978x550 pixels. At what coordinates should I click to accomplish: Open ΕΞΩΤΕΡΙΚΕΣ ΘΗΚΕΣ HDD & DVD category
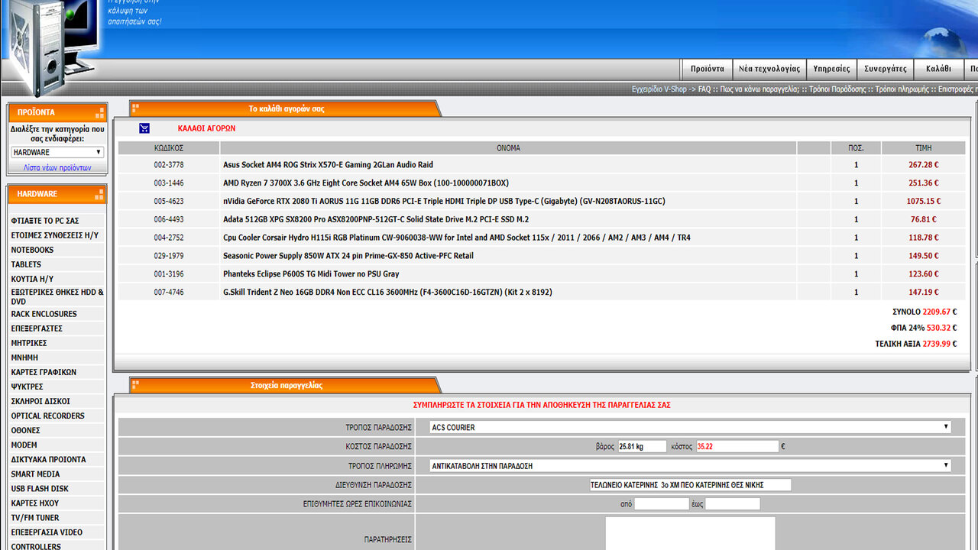57,296
